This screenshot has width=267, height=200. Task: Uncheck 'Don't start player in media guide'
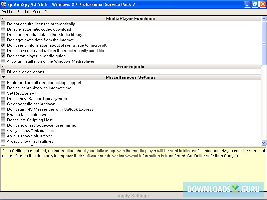(x=3, y=56)
